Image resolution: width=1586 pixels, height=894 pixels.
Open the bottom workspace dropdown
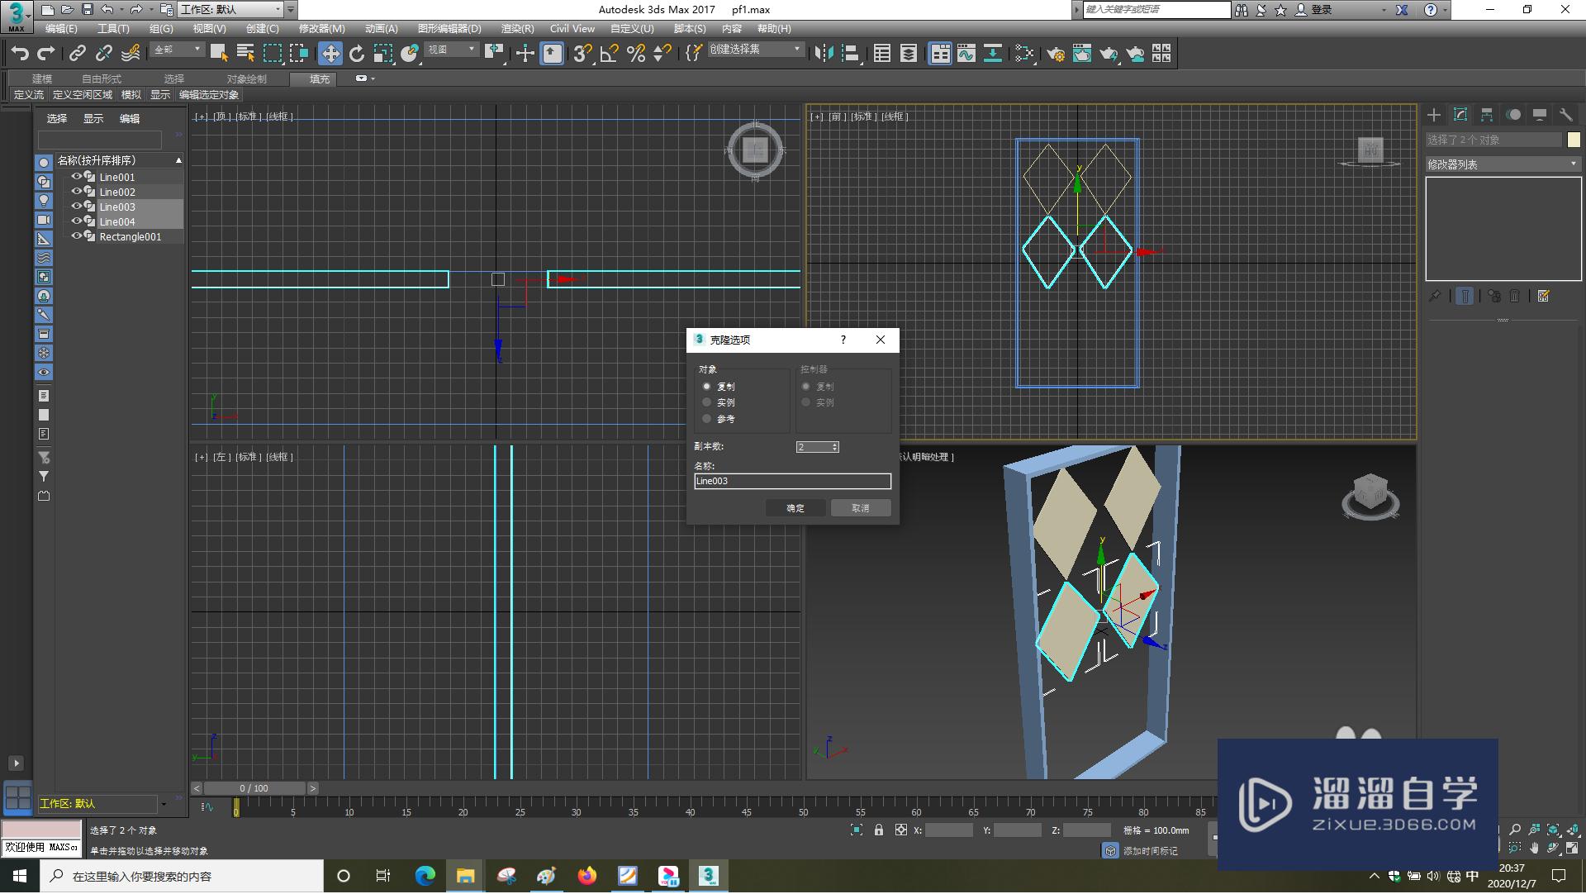point(102,804)
